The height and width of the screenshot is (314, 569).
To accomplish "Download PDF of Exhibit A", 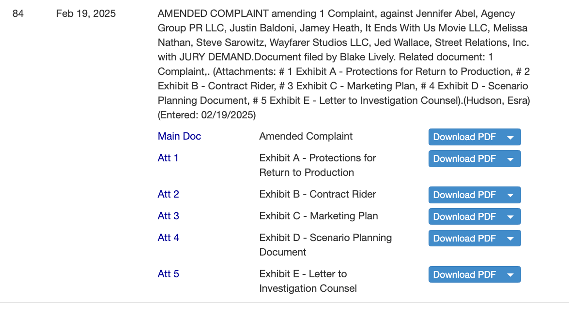I will 464,158.
